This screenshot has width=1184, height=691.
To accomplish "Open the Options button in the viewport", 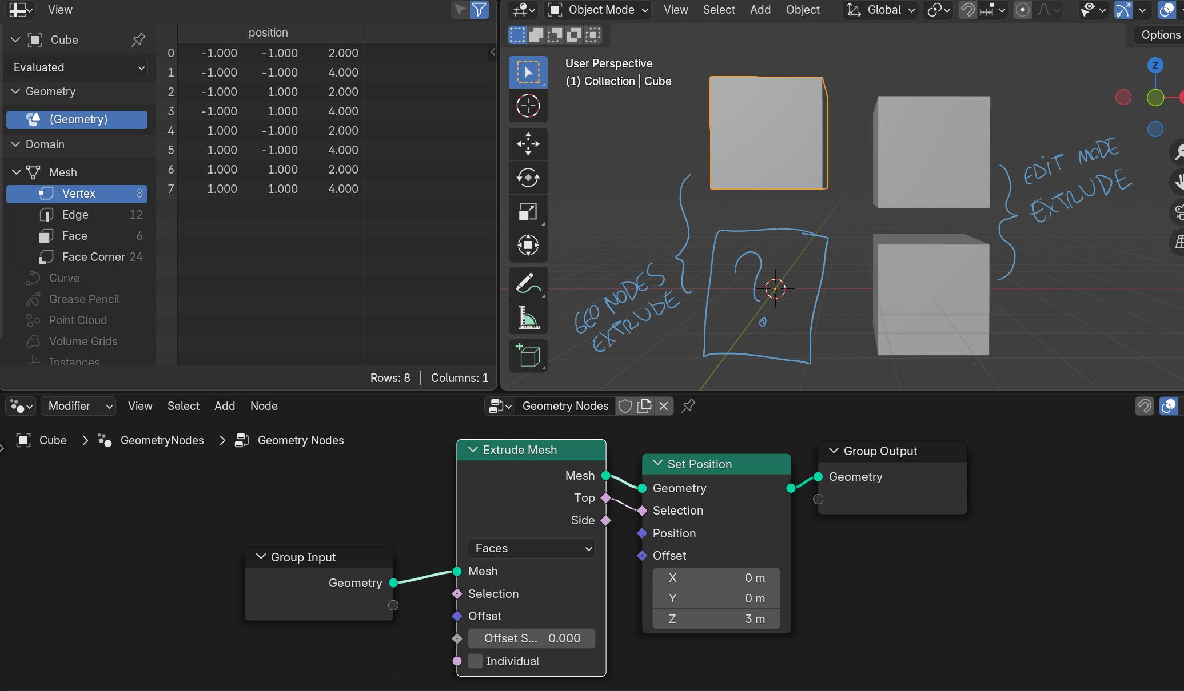I will pyautogui.click(x=1161, y=35).
